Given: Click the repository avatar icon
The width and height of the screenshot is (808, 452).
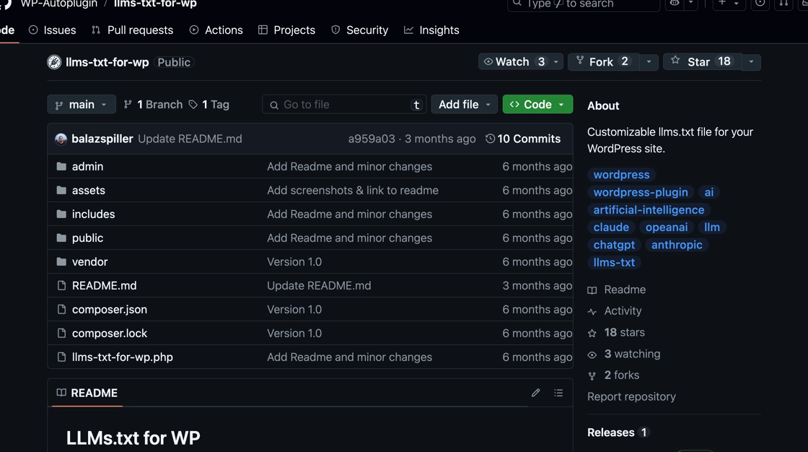Looking at the screenshot, I should point(54,62).
